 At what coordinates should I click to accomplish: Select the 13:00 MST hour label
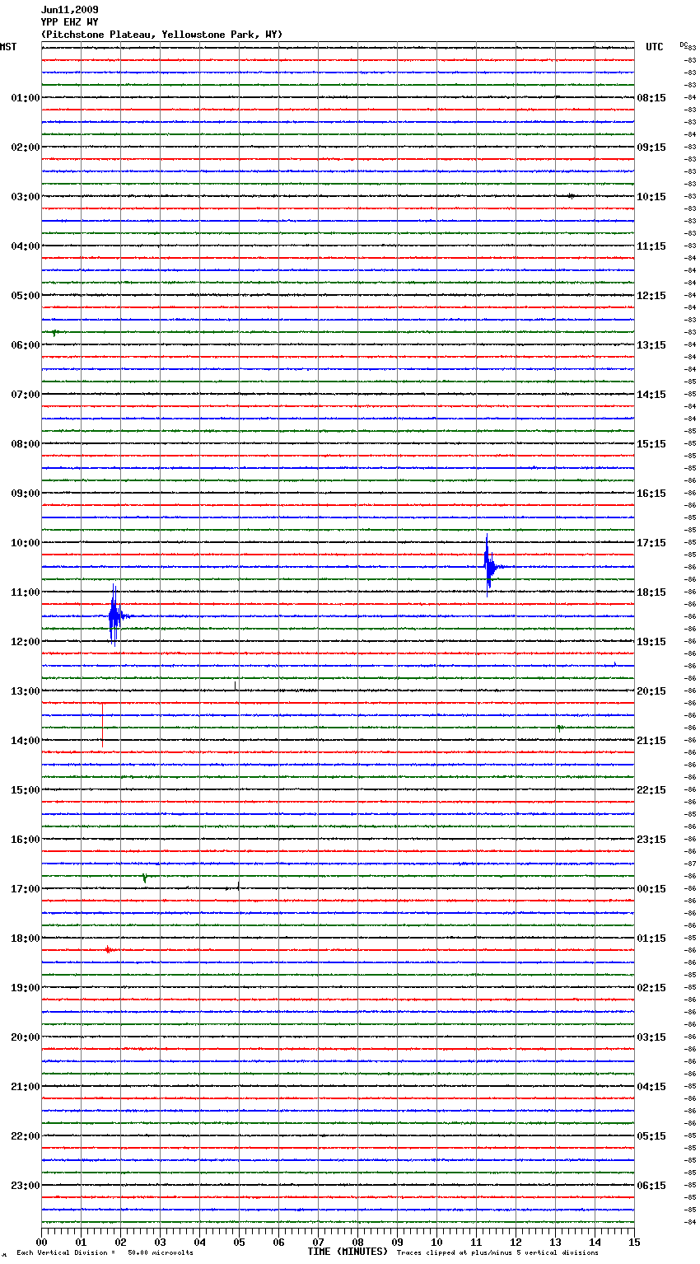point(26,691)
